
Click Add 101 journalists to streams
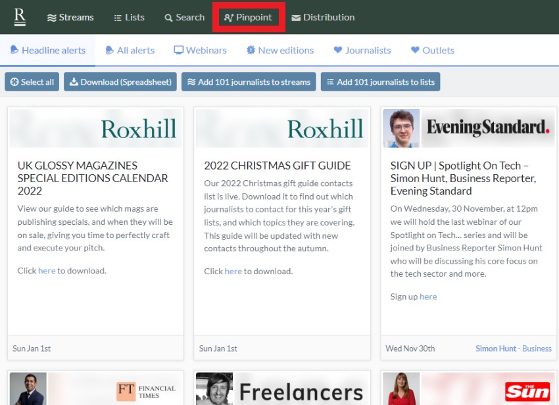tap(249, 82)
